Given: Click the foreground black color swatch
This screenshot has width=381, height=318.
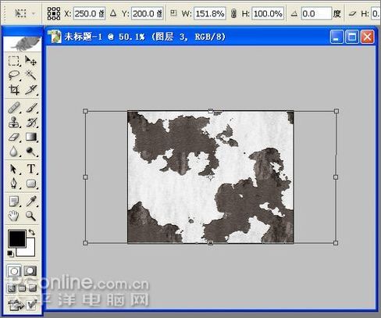Looking at the screenshot, I should pyautogui.click(x=17, y=238).
